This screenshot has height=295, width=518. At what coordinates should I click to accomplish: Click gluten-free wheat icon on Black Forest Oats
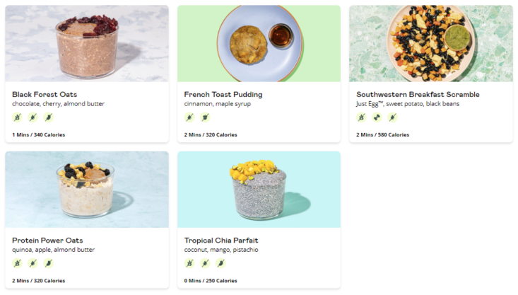[17, 117]
